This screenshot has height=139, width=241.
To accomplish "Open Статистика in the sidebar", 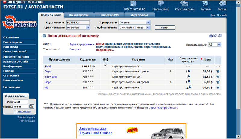I will point(11,75).
